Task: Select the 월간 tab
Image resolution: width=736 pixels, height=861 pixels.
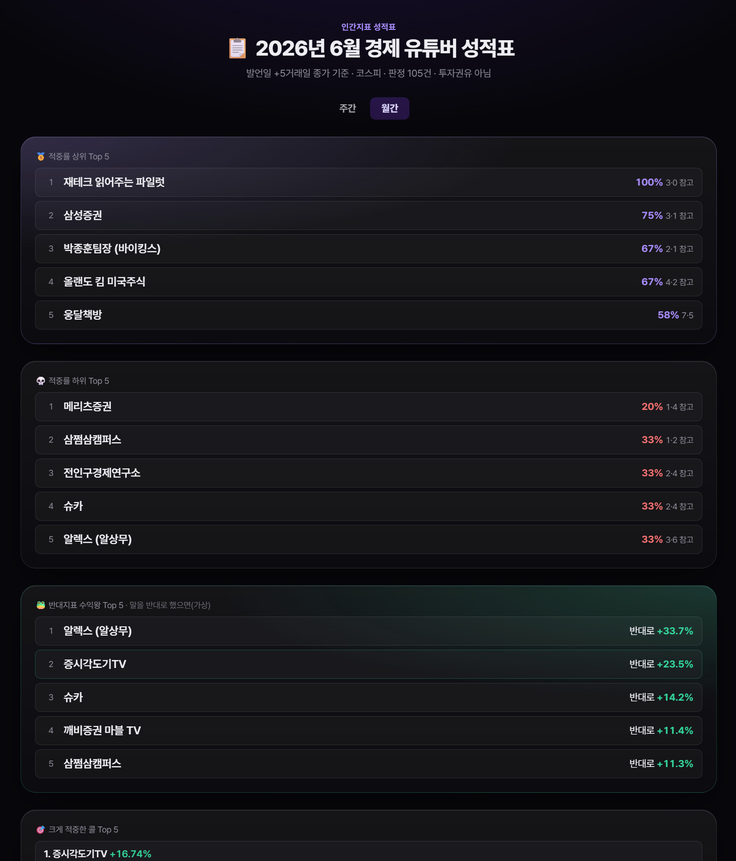Action: point(389,108)
